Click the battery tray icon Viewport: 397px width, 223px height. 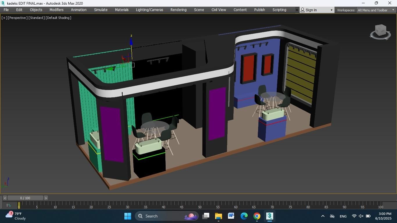pyautogui.click(x=368, y=216)
